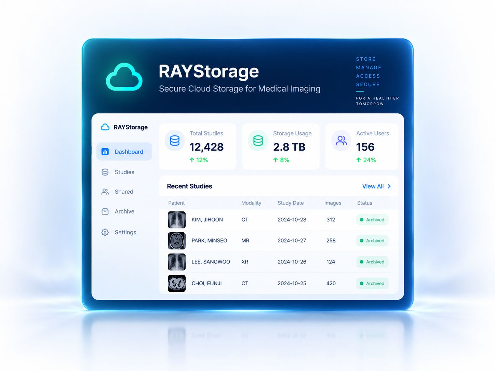495x371 pixels.
Task: Click the MR modality cell
Action: point(245,241)
